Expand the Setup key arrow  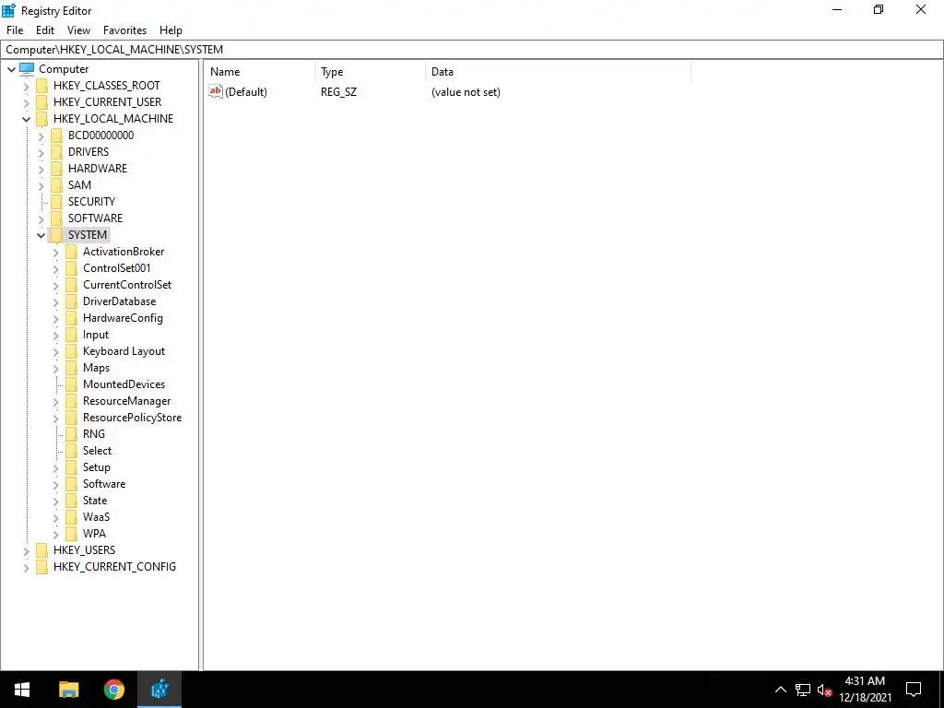[x=56, y=467]
